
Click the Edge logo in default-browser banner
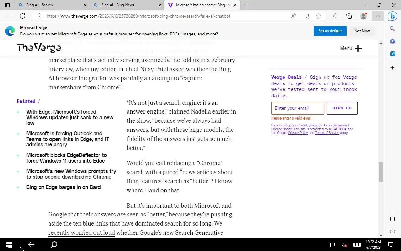pyautogui.click(x=10, y=31)
